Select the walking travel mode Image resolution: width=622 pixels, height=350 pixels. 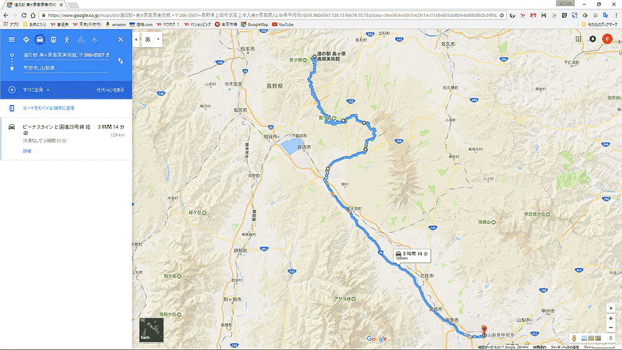[x=67, y=40]
